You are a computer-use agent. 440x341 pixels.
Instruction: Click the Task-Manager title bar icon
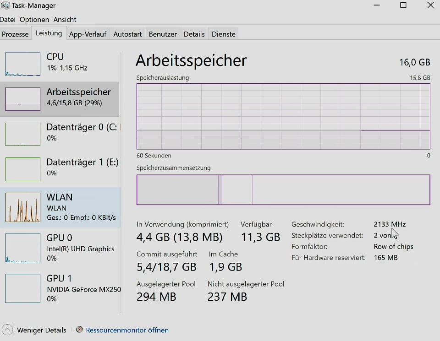click(x=5, y=5)
